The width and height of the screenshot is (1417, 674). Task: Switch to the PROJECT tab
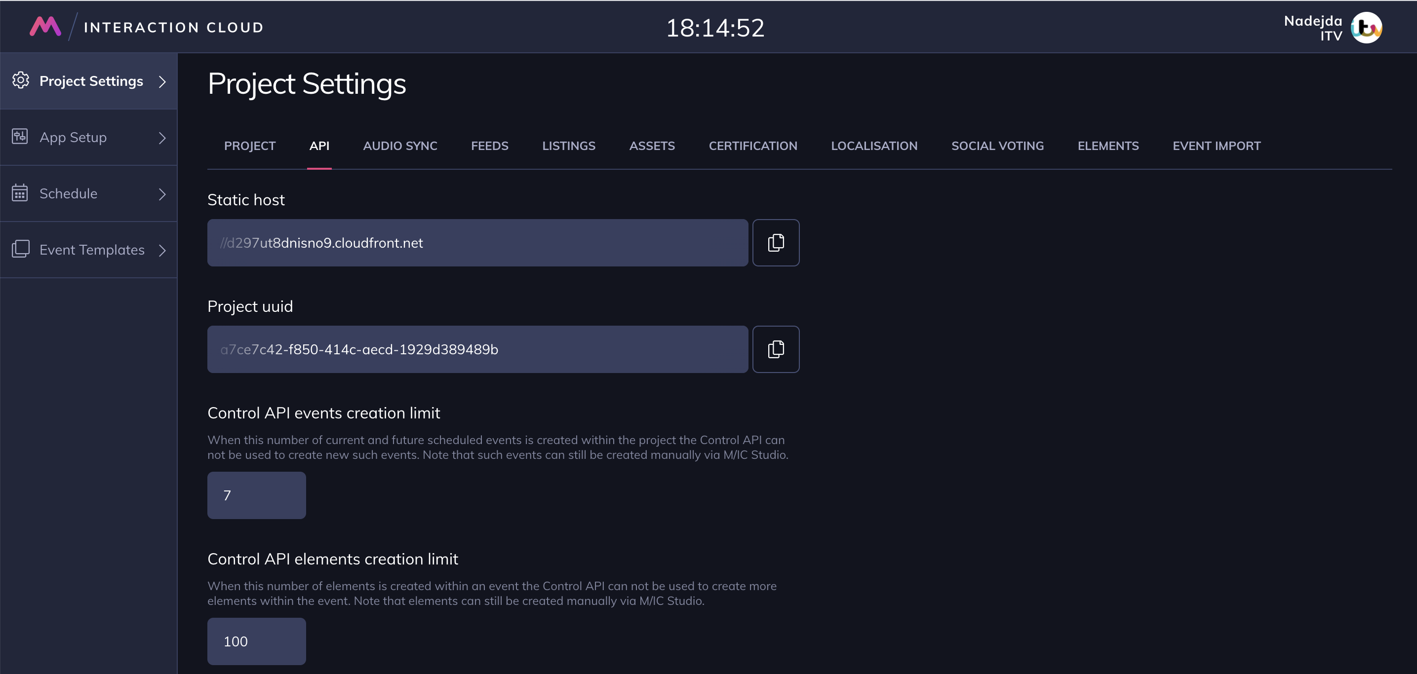point(250,146)
